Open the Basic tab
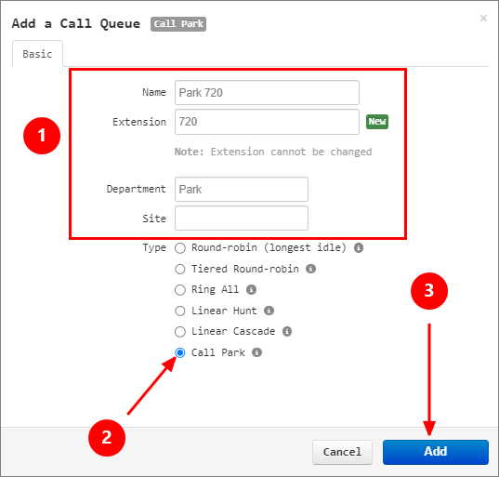 click(x=37, y=54)
